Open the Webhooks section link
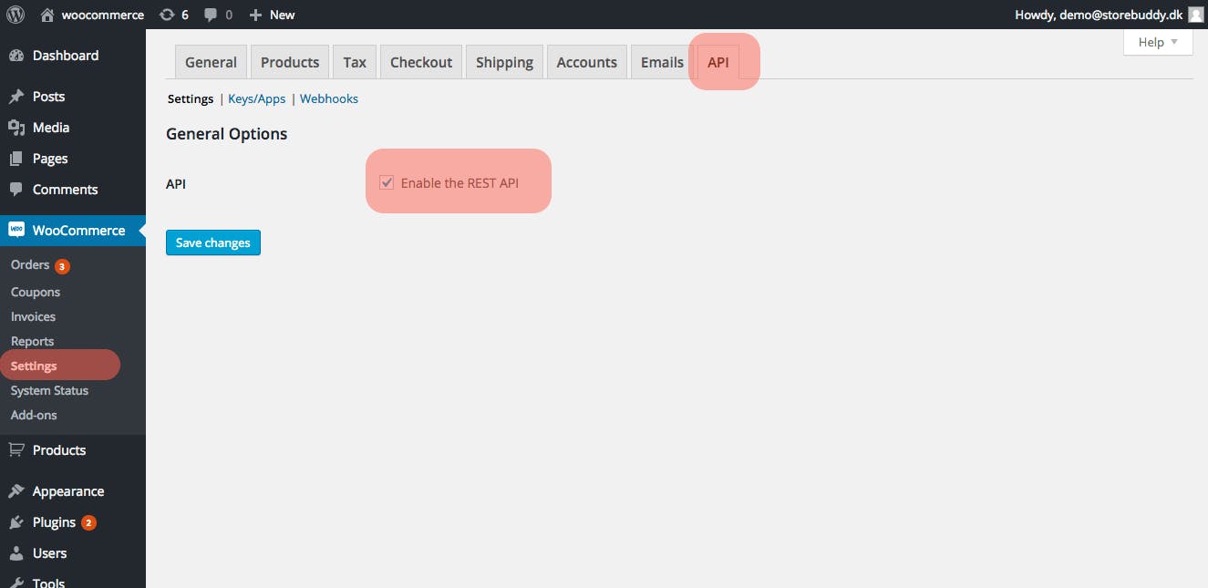Screen dimensions: 1208x588 [329, 98]
